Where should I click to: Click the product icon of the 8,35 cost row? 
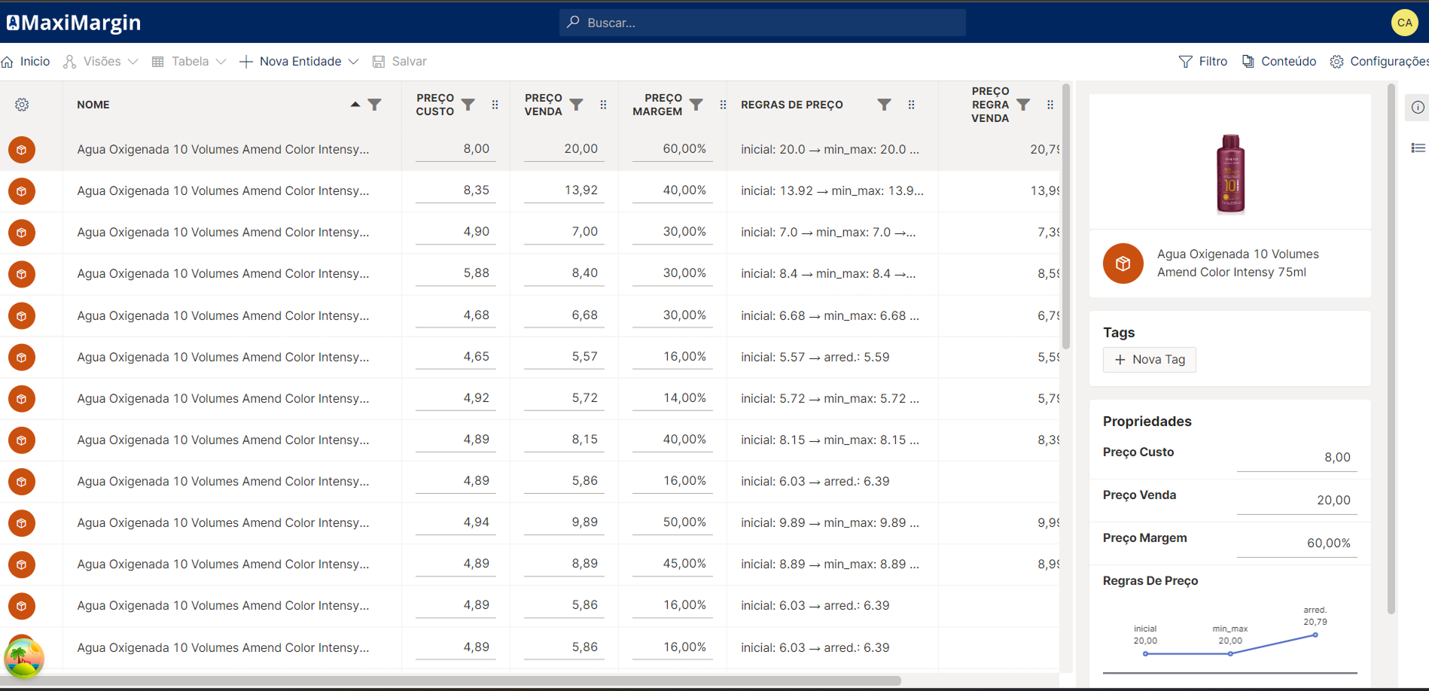[22, 191]
